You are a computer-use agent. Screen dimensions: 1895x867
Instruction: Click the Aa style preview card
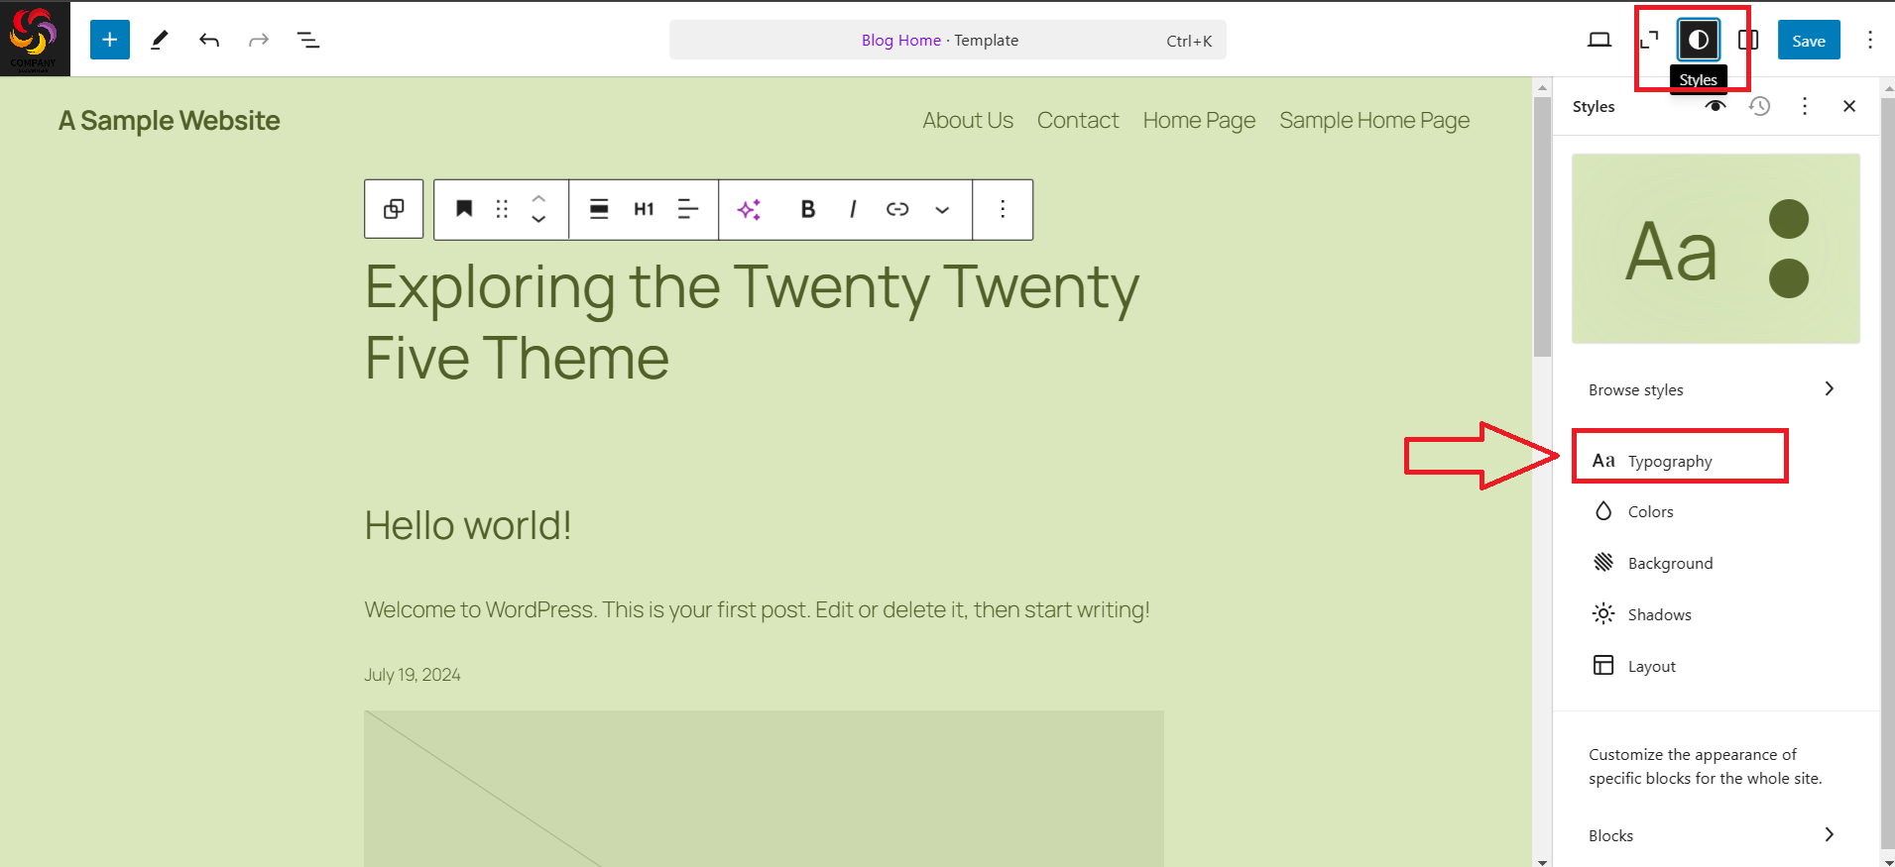[x=1716, y=249]
